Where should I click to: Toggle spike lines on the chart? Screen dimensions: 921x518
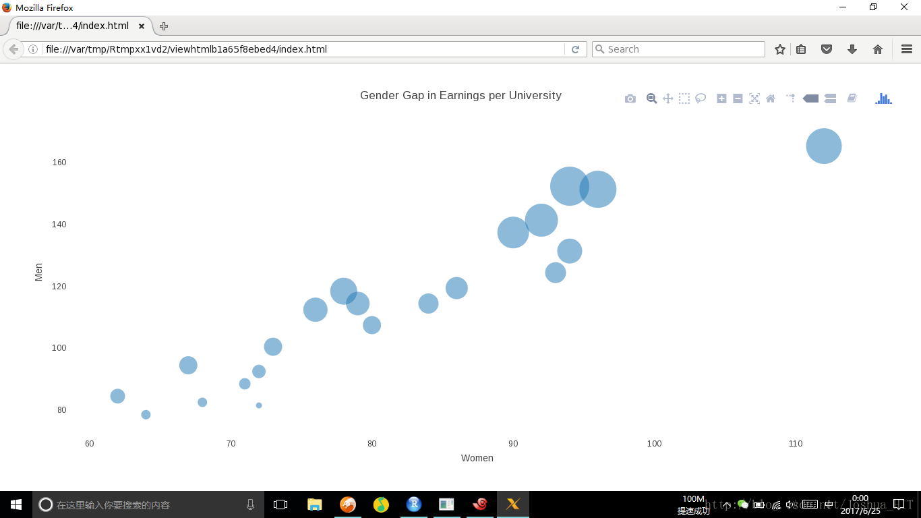791,98
